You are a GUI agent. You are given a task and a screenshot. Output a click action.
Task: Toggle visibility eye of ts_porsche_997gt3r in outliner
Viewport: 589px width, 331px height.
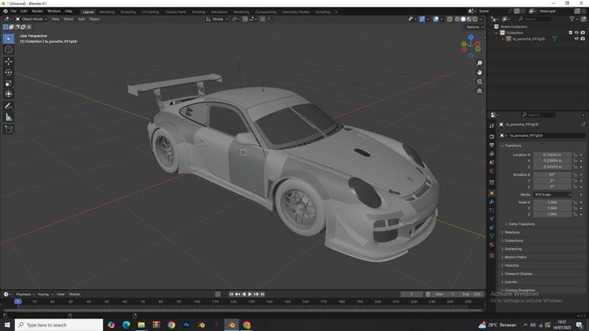576,39
